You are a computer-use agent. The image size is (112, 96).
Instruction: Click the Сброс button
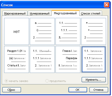coord(12,90)
